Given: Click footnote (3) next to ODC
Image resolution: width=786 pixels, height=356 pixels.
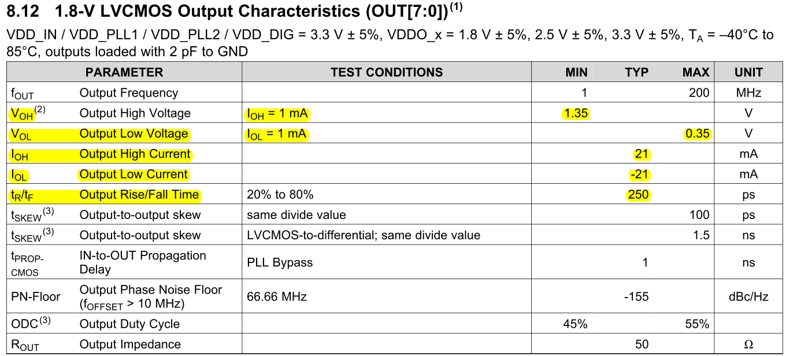Looking at the screenshot, I should tap(45, 321).
